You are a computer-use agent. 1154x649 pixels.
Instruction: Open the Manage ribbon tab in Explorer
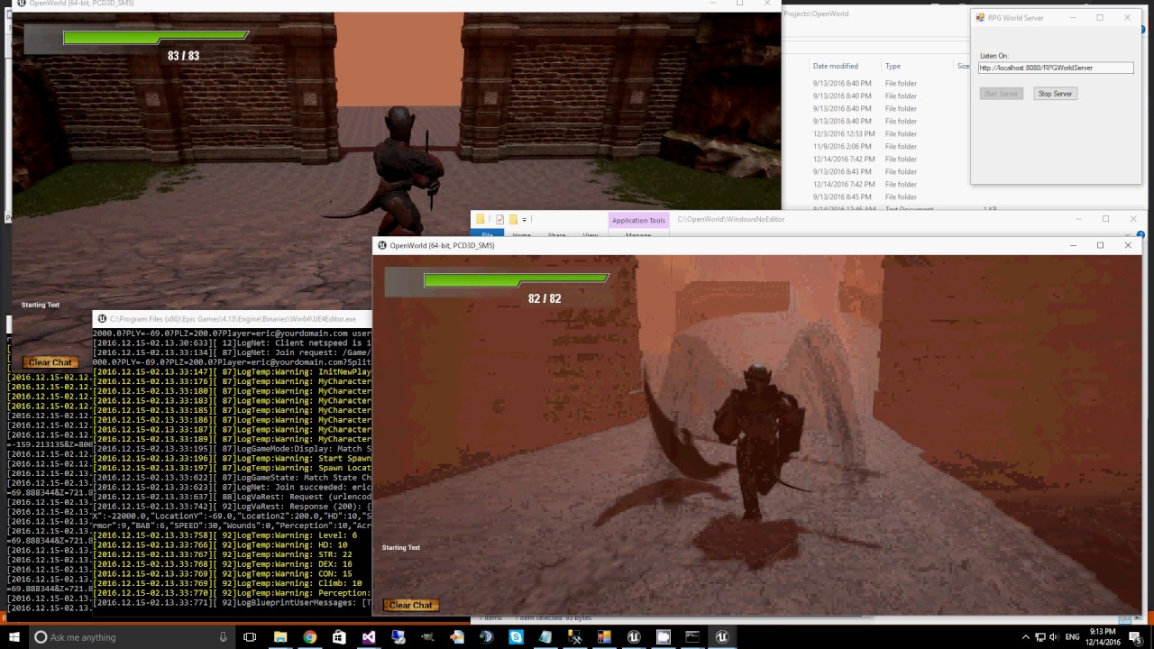638,235
